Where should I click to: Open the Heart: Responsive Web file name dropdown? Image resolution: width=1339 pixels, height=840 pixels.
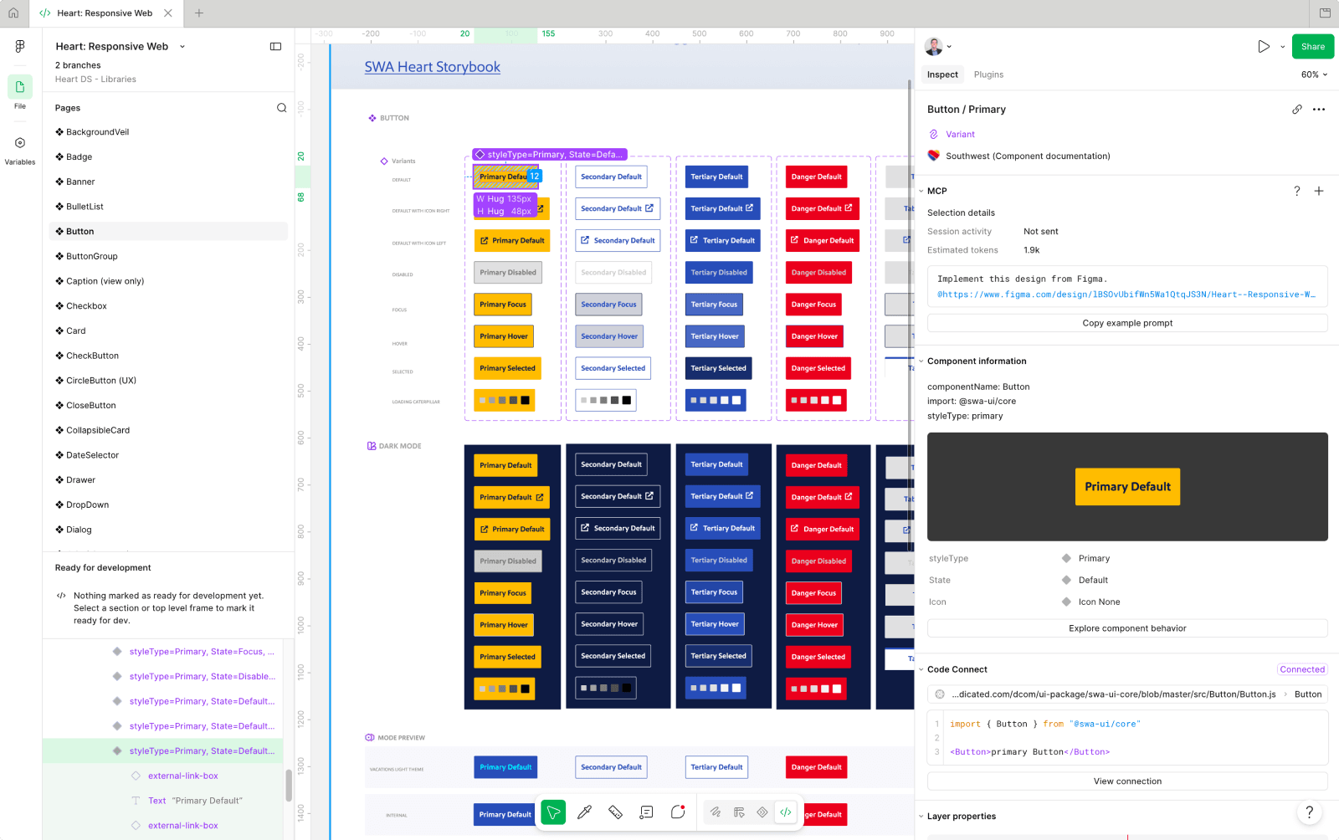point(182,47)
